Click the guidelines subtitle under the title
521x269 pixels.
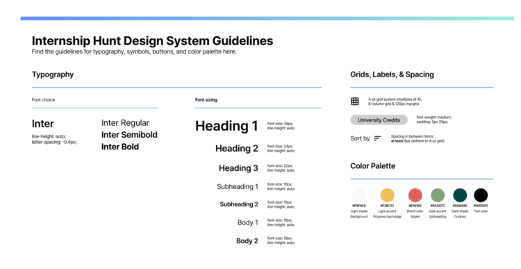pos(134,52)
